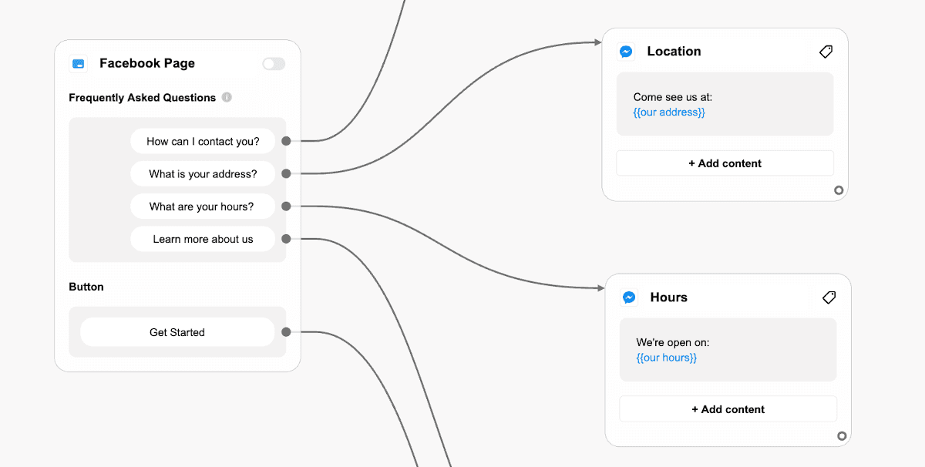Image resolution: width=925 pixels, height=467 pixels.
Task: Click connector dot next to 'How can I contact you?'
Action: coord(286,141)
